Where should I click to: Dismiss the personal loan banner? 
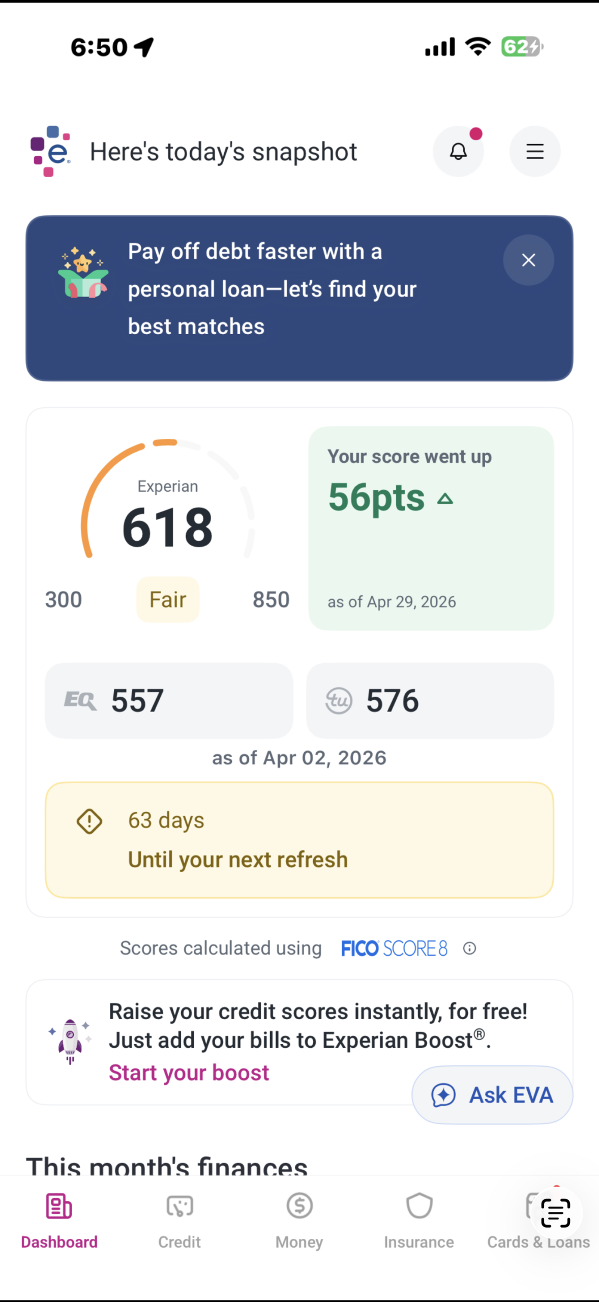tap(528, 260)
